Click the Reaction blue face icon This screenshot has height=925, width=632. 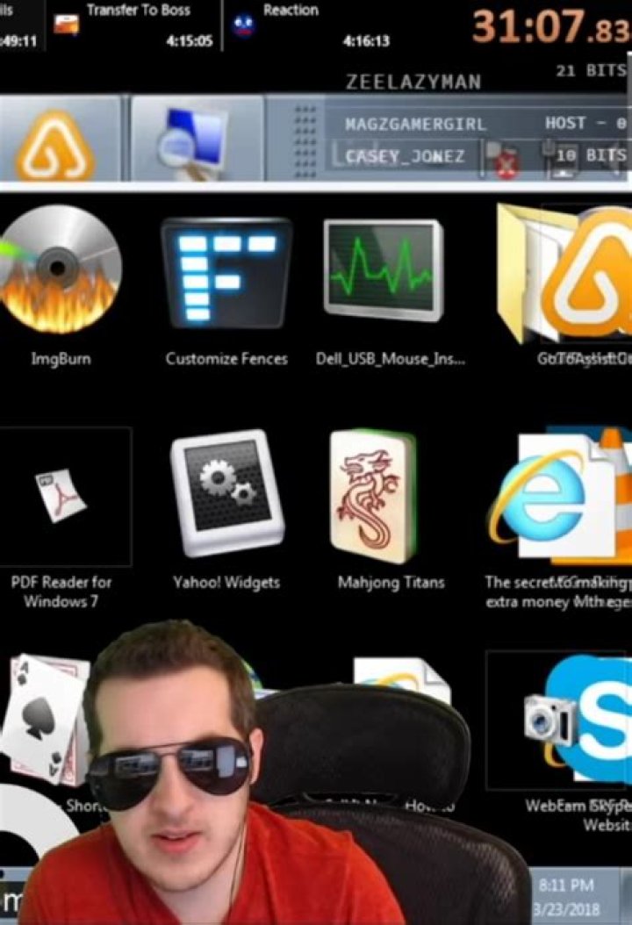point(244,26)
